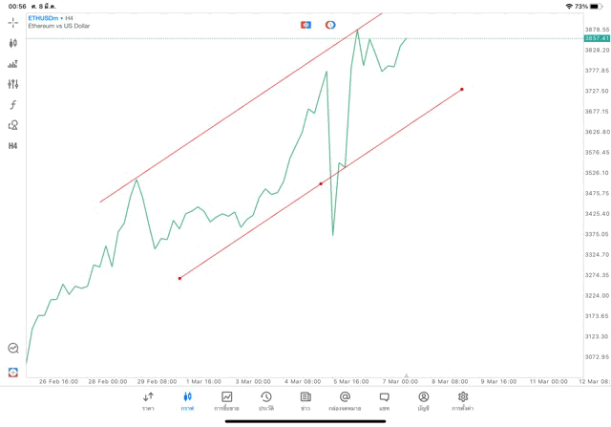
Task: Tap the red-blue circular clock icon
Action: click(330, 25)
